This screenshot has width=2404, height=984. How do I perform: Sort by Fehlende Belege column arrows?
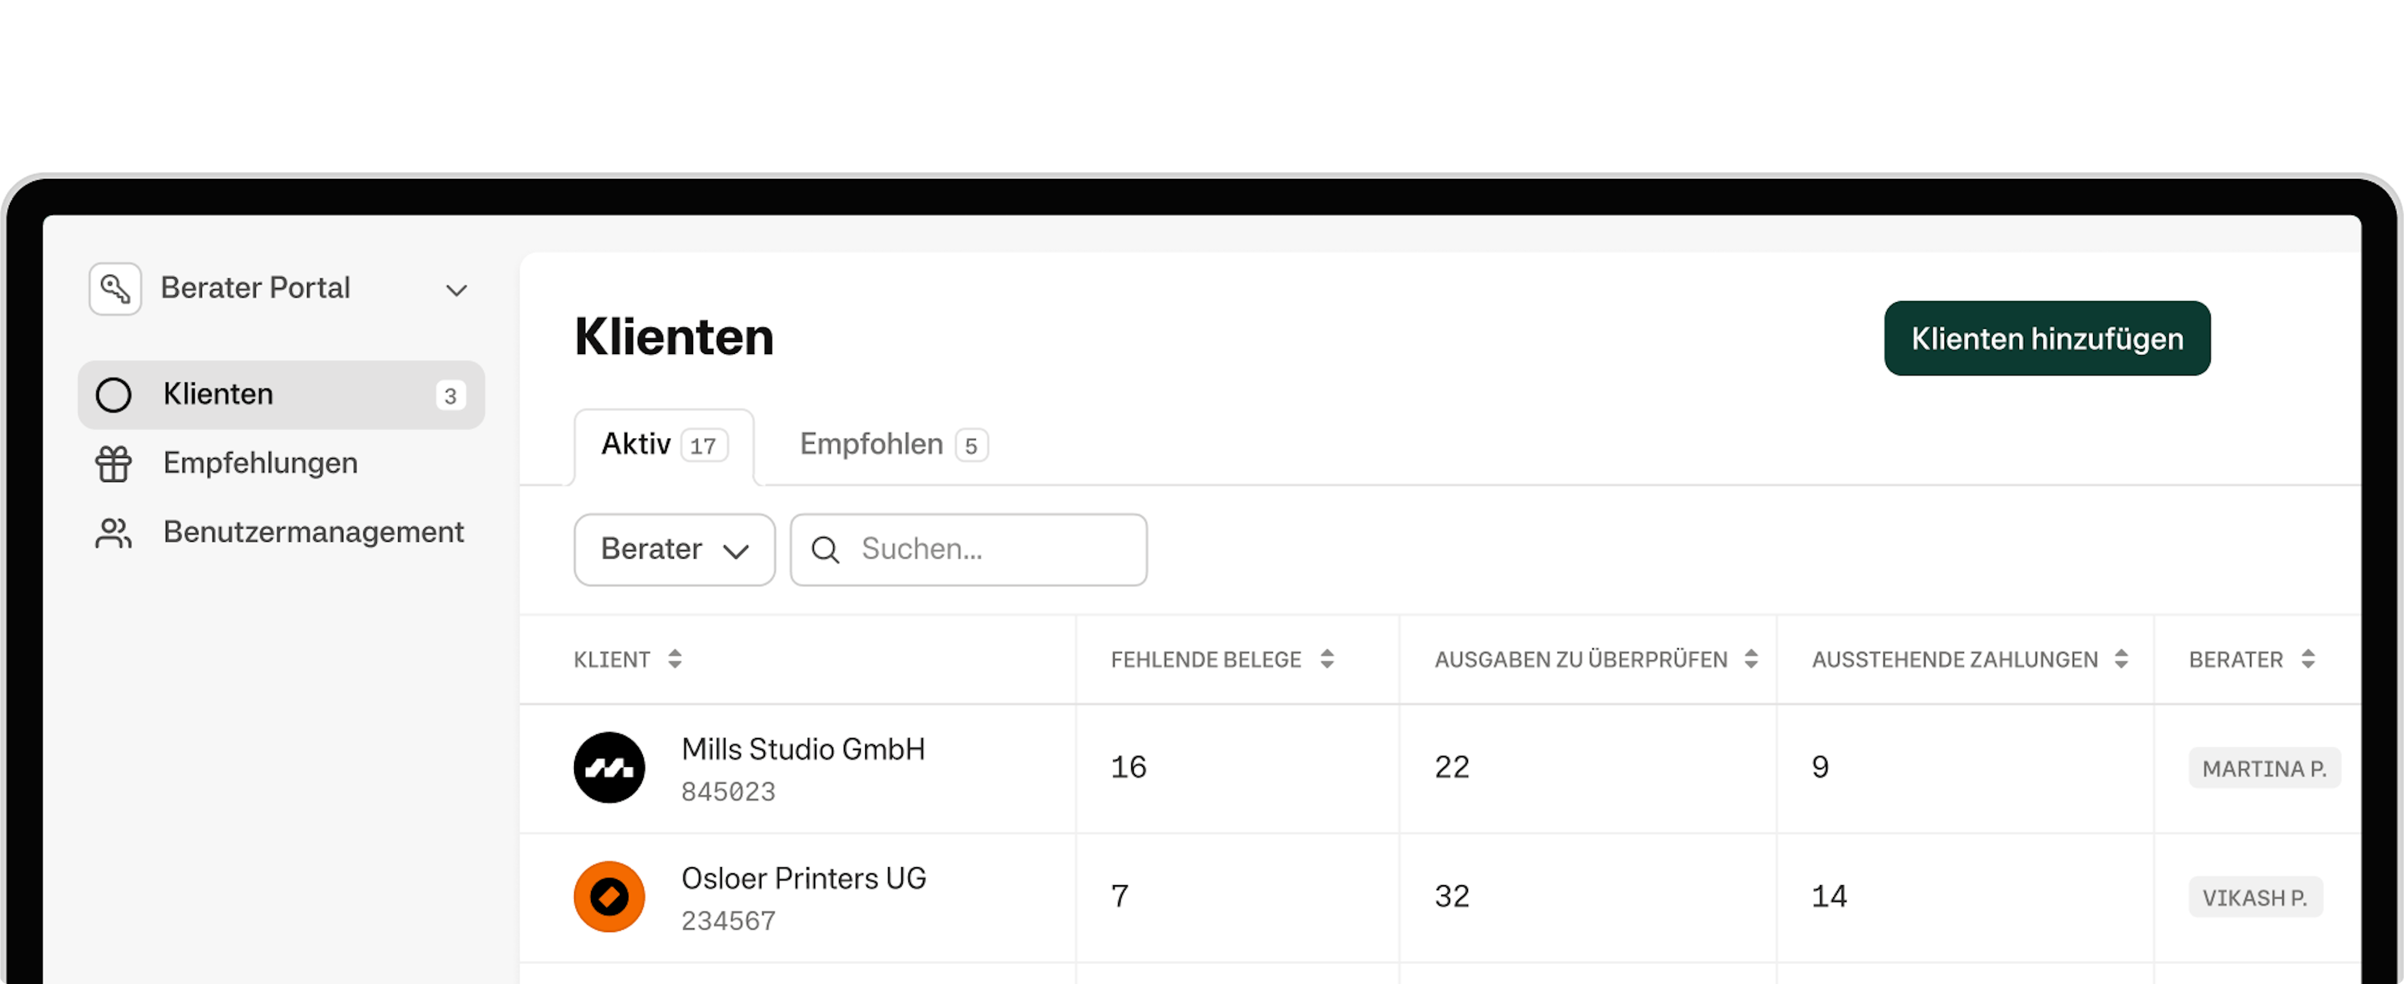pyautogui.click(x=1327, y=659)
